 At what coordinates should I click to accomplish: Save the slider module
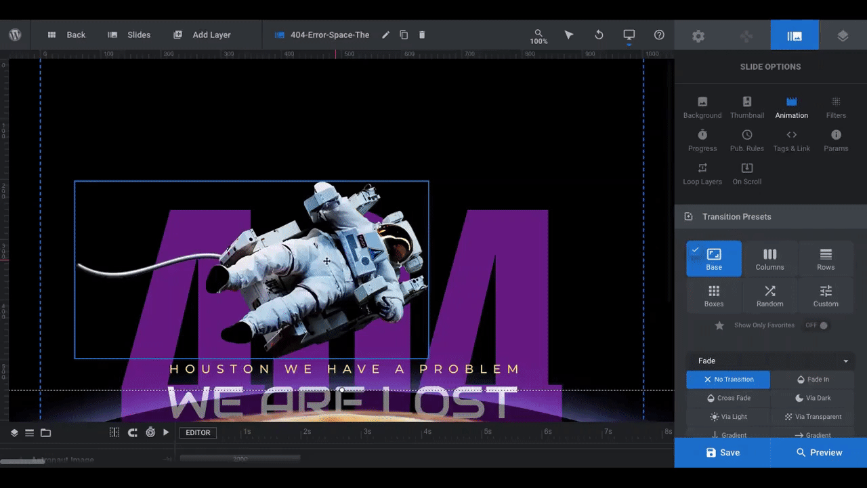(x=722, y=452)
